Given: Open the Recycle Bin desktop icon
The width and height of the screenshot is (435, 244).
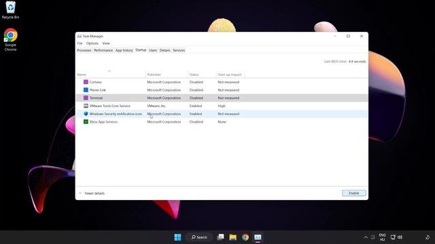Looking at the screenshot, I should click(x=10, y=10).
